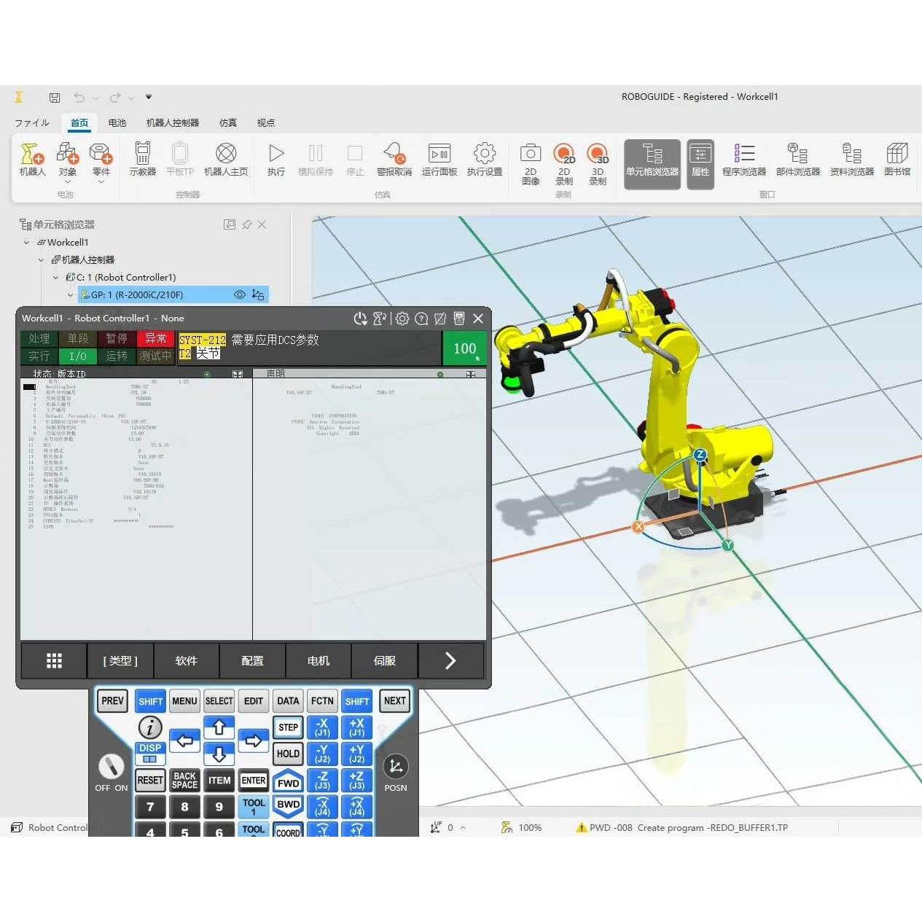Open the 示教器 teach pendant
The width and height of the screenshot is (922, 922).
tap(143, 160)
